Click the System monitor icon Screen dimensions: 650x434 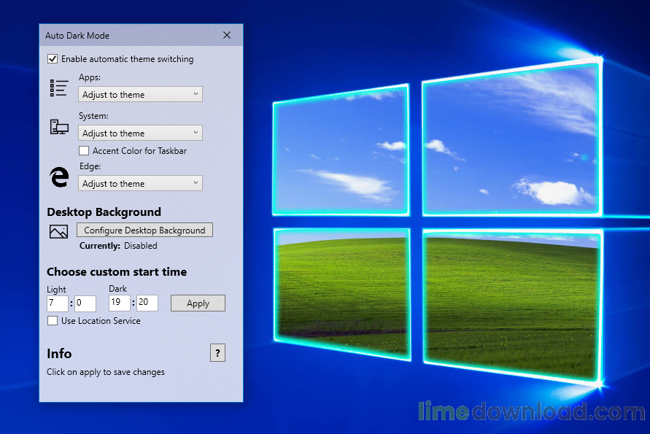[58, 126]
